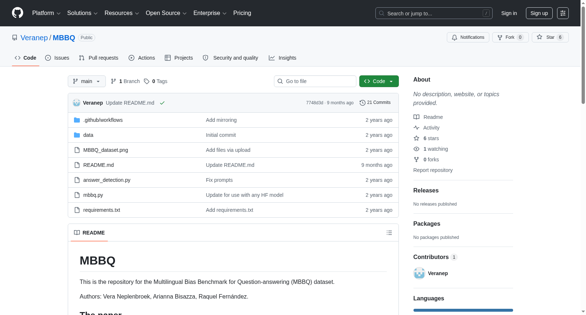Open the Veranep owner link
Screen dimensions: 586x315
[34, 38]
